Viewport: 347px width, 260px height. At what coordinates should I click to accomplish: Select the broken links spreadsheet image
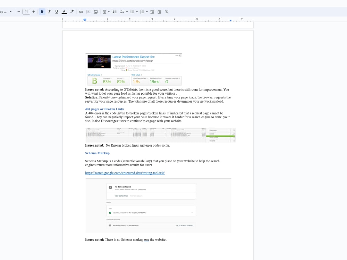(160, 135)
